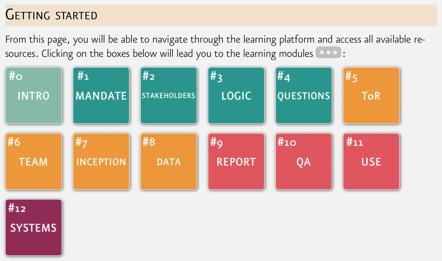Open the #10 QA module
The height and width of the screenshot is (261, 442).
click(x=304, y=162)
